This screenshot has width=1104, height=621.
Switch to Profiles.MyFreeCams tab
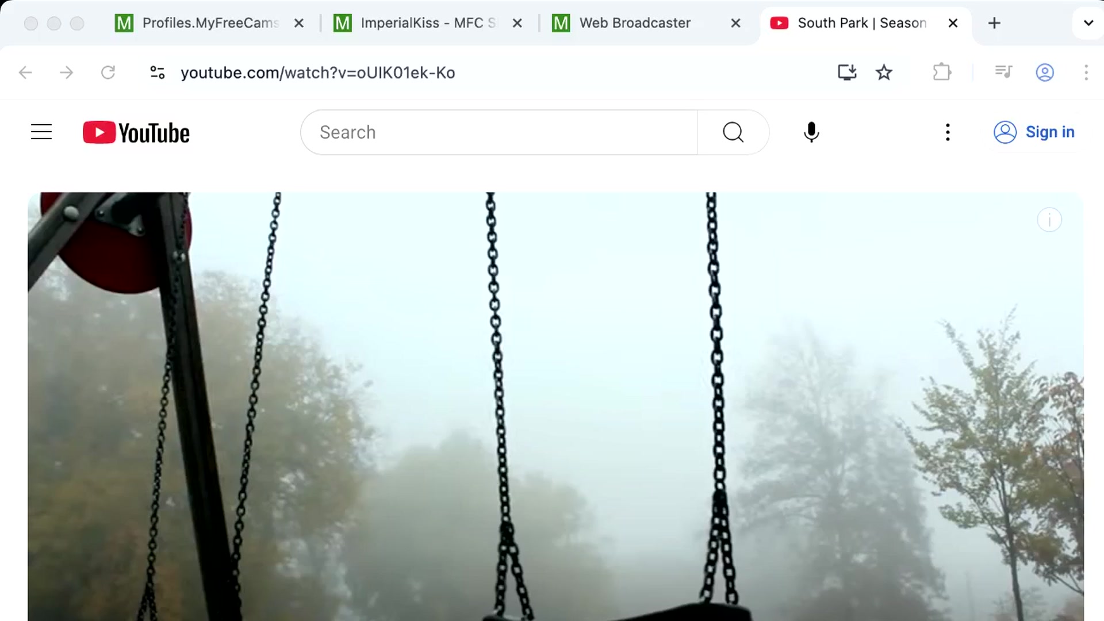click(210, 23)
